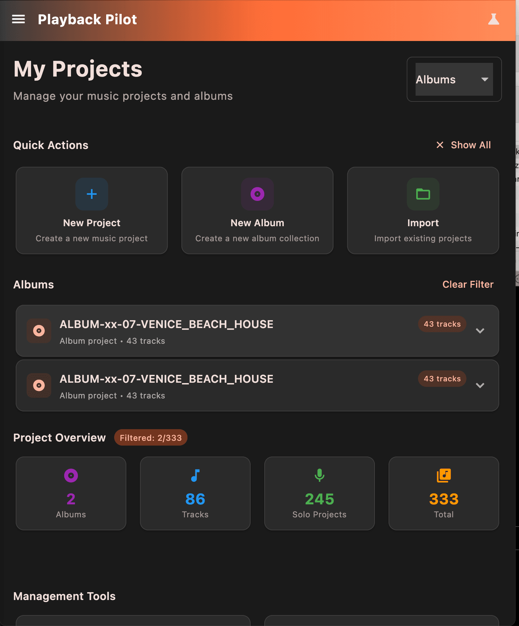This screenshot has width=519, height=626.
Task: Toggle the 43 tracks badge on first album
Action: 442,324
